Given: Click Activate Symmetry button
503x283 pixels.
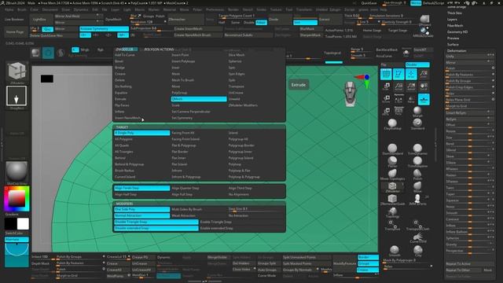Looking at the screenshot, I should pyautogui.click(x=104, y=29).
